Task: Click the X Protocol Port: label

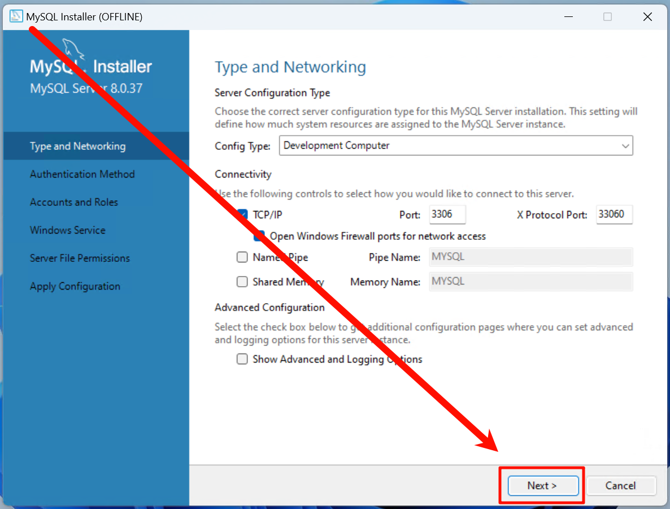Action: 552,215
